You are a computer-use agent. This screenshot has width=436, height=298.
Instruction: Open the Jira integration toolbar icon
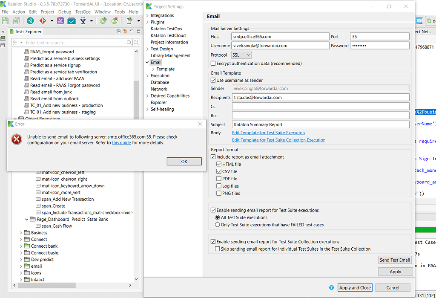(x=83, y=20)
